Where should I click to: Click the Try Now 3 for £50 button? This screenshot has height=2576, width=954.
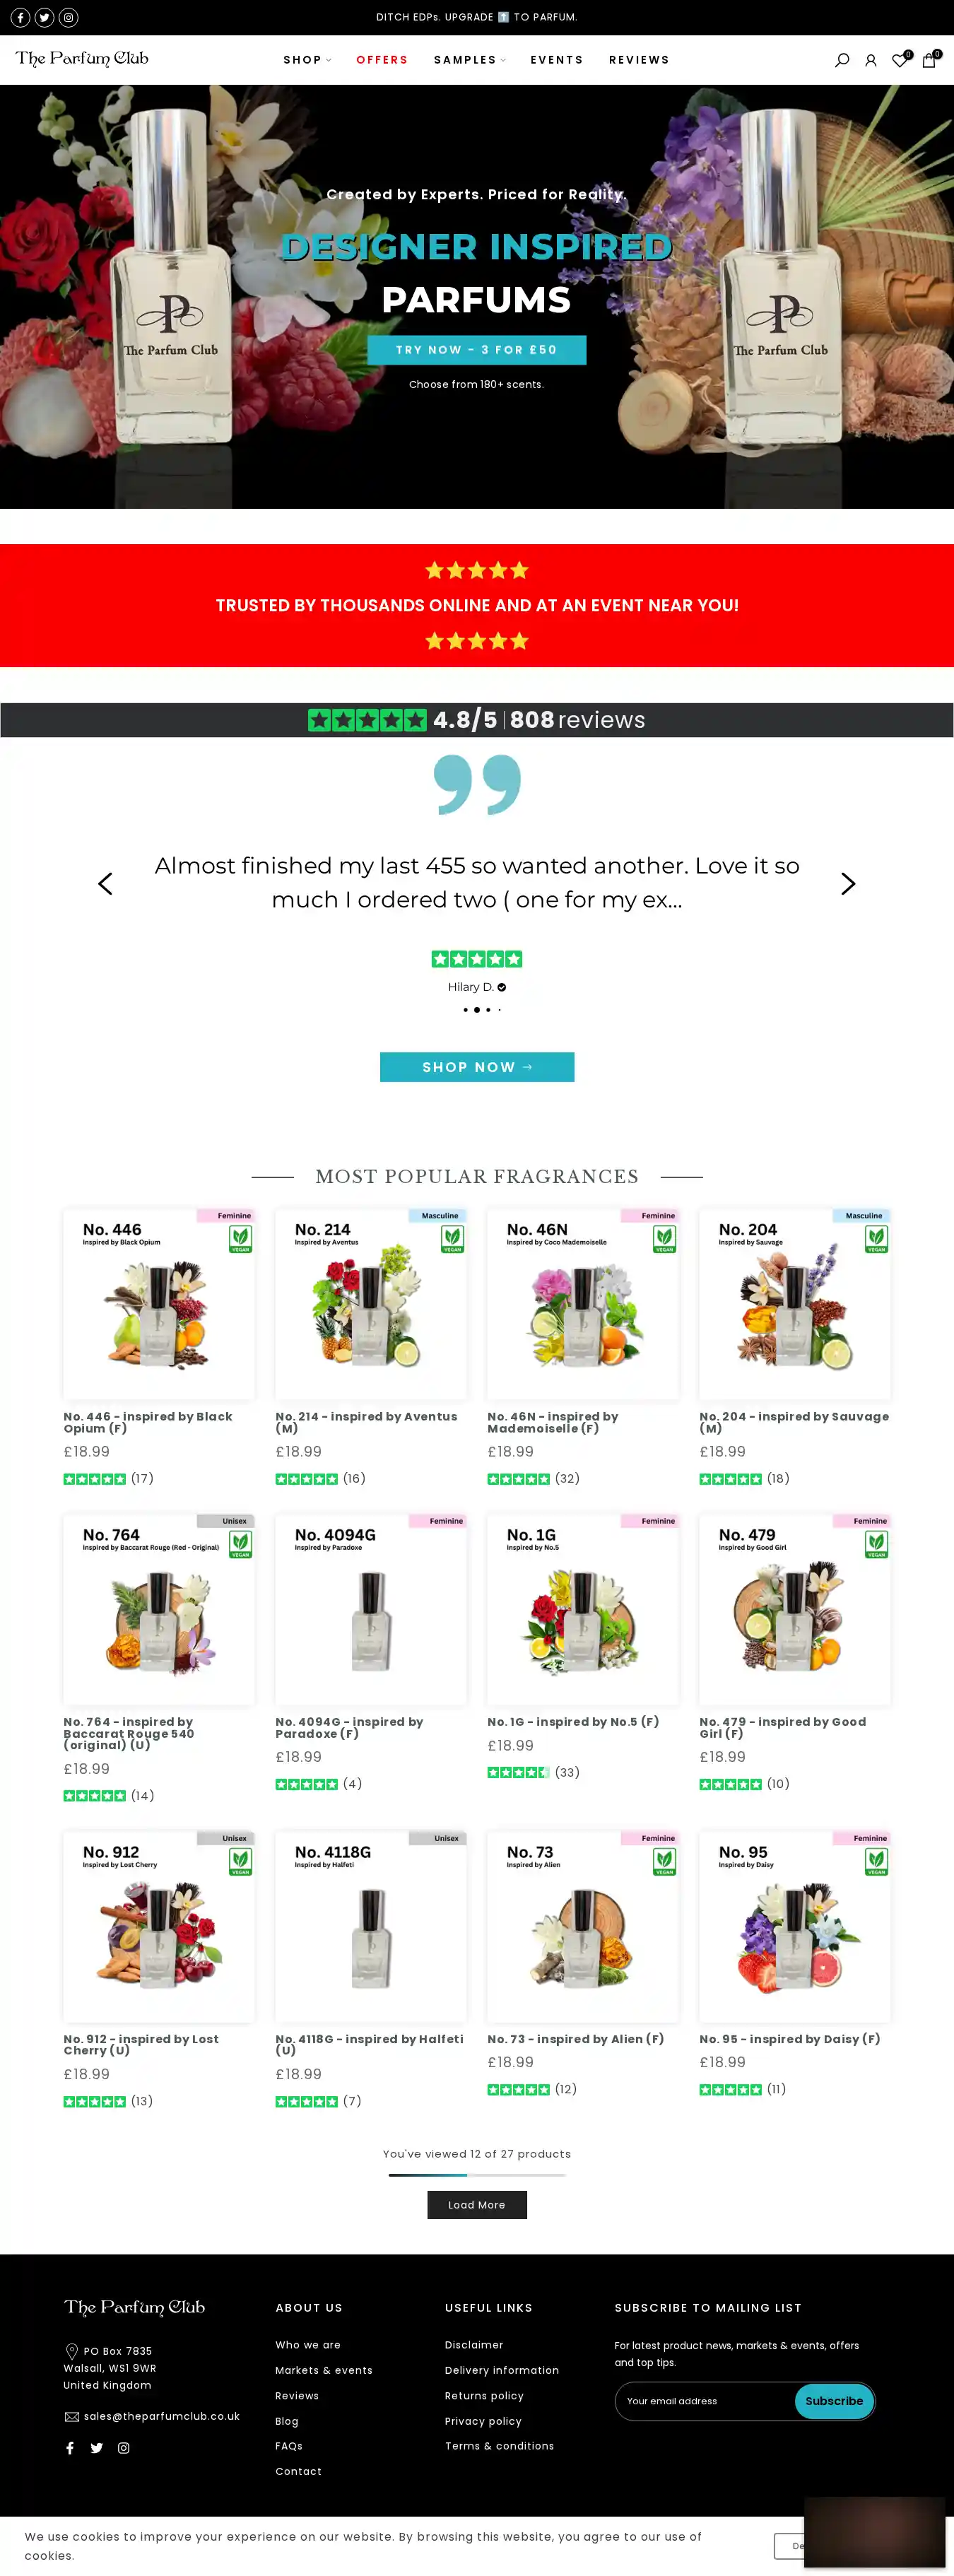point(476,350)
